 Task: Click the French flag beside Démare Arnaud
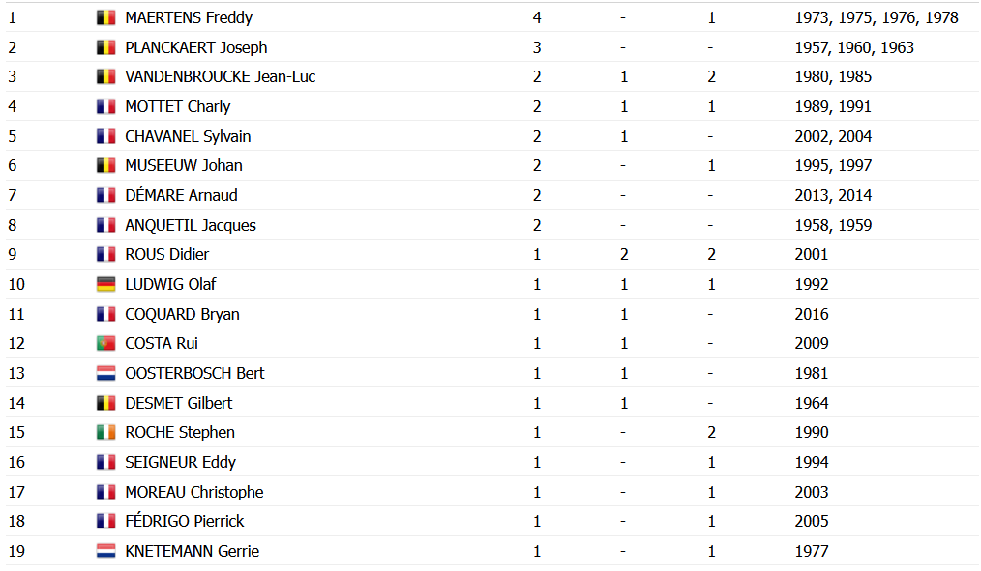tap(106, 195)
